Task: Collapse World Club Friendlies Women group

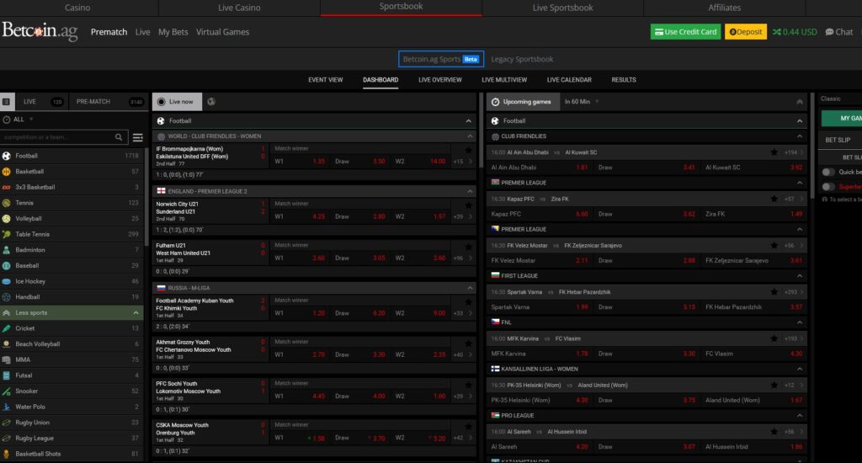Action: pos(470,136)
